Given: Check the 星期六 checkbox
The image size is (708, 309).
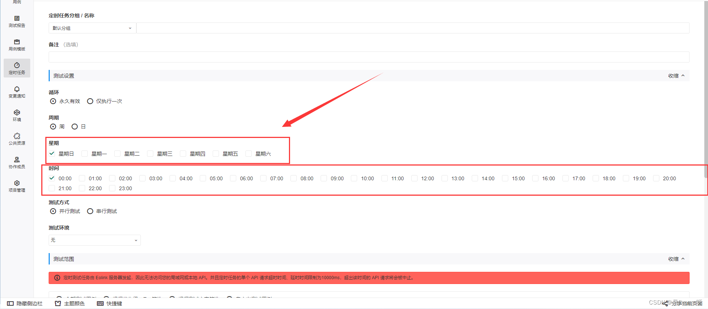Looking at the screenshot, I should [x=249, y=153].
